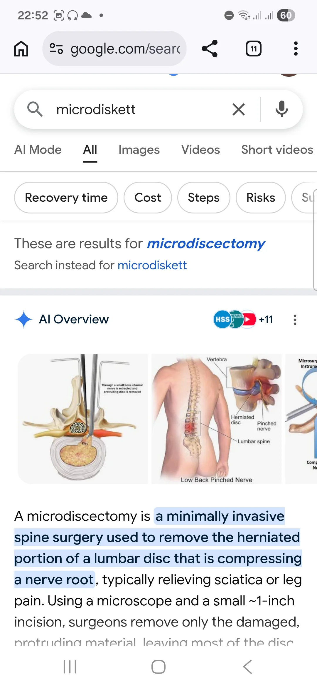Select the Risks filter chip

point(261,198)
